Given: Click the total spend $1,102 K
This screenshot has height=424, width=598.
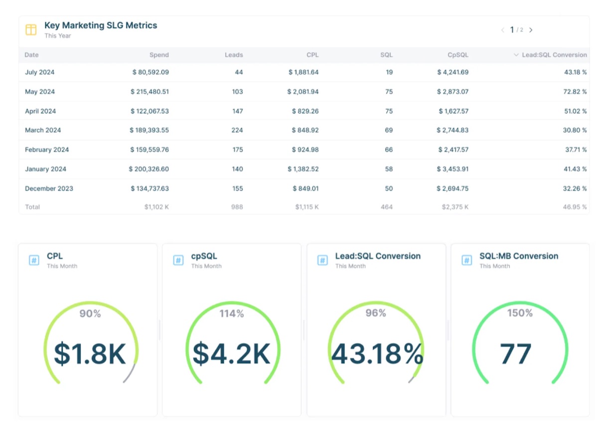Looking at the screenshot, I should 156,207.
